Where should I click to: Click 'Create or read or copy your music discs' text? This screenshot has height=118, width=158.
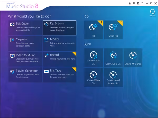[62, 29]
